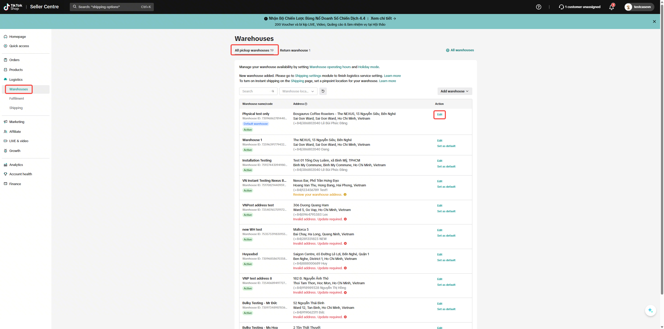Open Products sidebar item

click(16, 70)
